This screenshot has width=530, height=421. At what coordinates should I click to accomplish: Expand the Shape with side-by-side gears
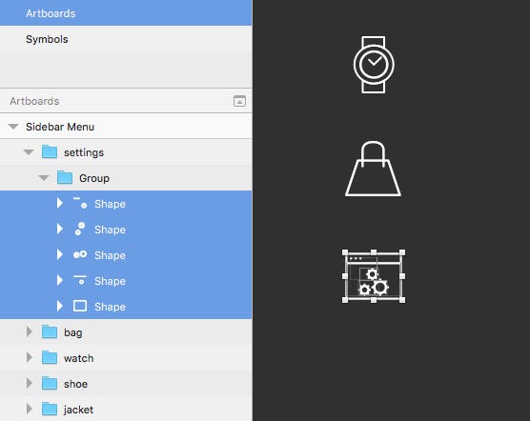point(60,254)
